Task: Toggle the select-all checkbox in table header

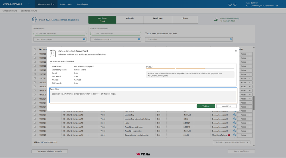Action: click(35, 49)
